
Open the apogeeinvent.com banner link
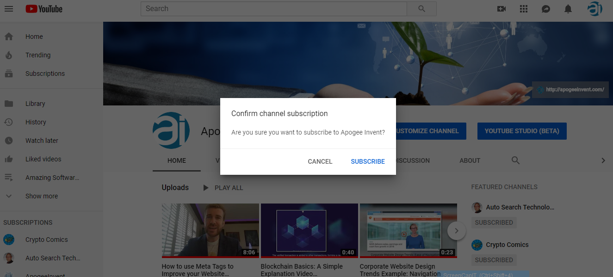click(570, 89)
